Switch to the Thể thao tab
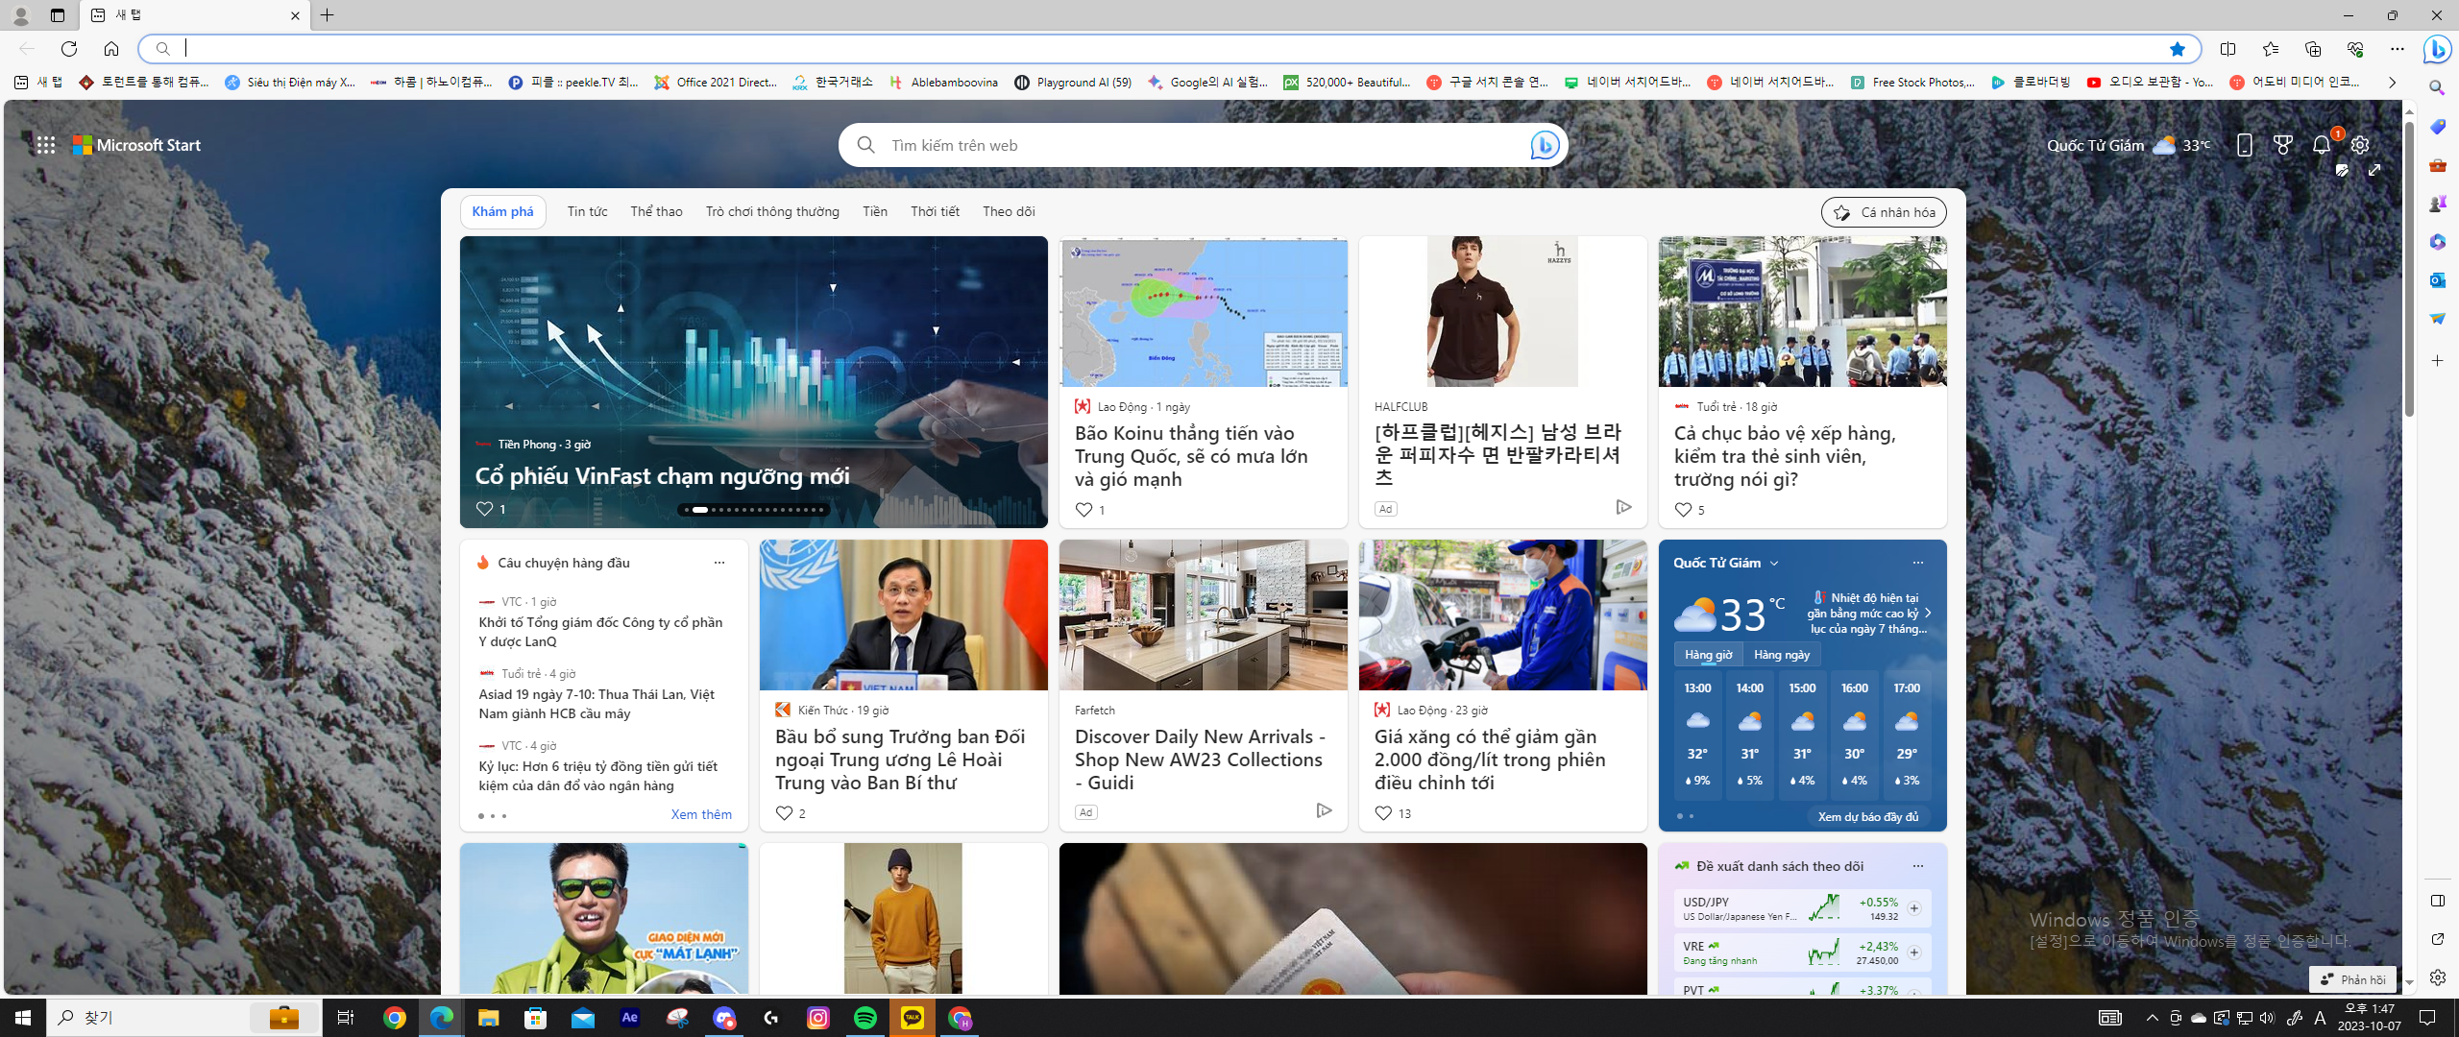This screenshot has width=2459, height=1037. click(656, 211)
